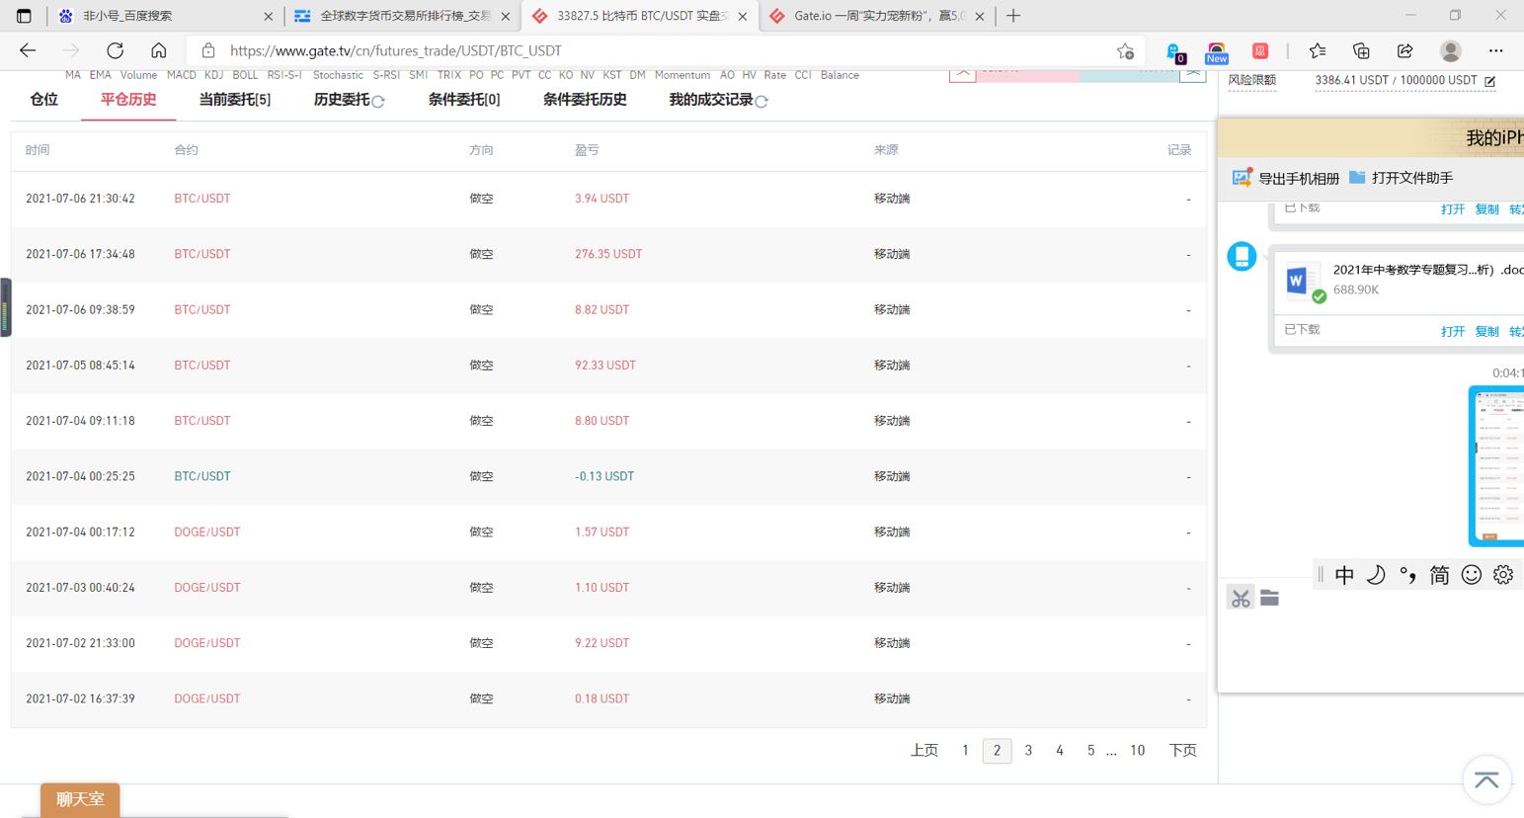The height and width of the screenshot is (818, 1524).
Task: Click 复制 link for the 2021年中考数学 document
Action: click(x=1486, y=332)
